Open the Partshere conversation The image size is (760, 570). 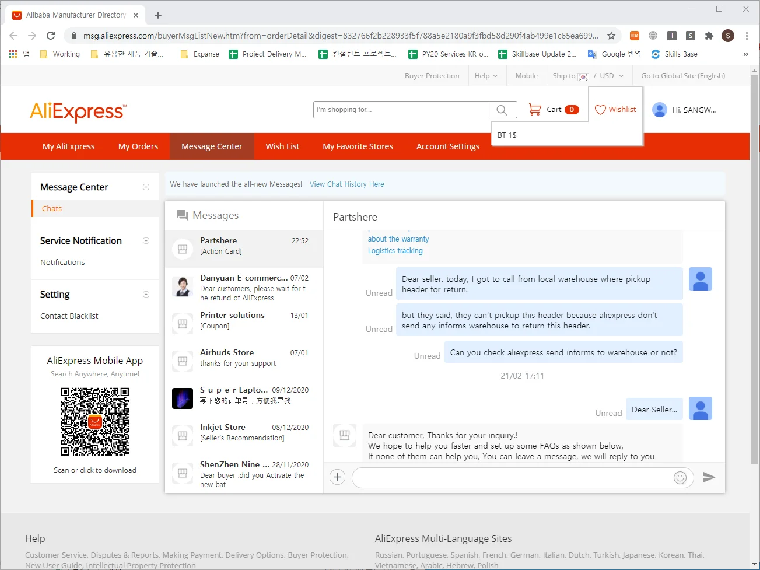(x=244, y=249)
